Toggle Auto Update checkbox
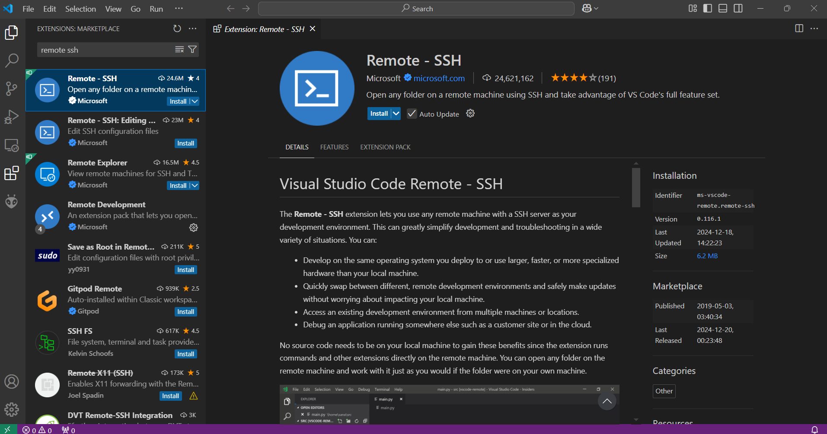 (x=412, y=114)
